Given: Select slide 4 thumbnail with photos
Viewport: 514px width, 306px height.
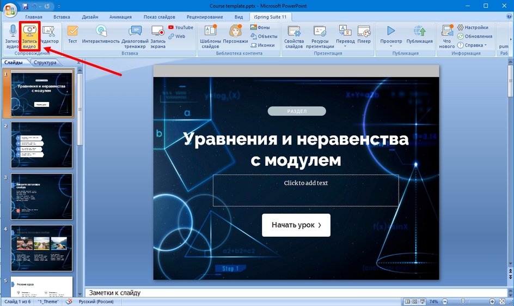Looking at the screenshot, I should pos(41,248).
